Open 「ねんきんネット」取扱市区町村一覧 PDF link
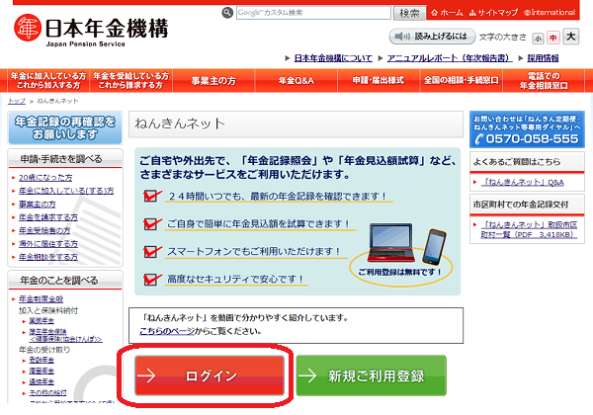The width and height of the screenshot is (593, 415). click(x=529, y=229)
